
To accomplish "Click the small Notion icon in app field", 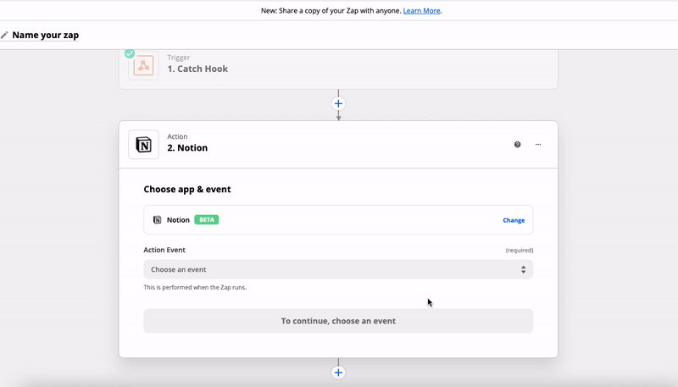I will [158, 220].
